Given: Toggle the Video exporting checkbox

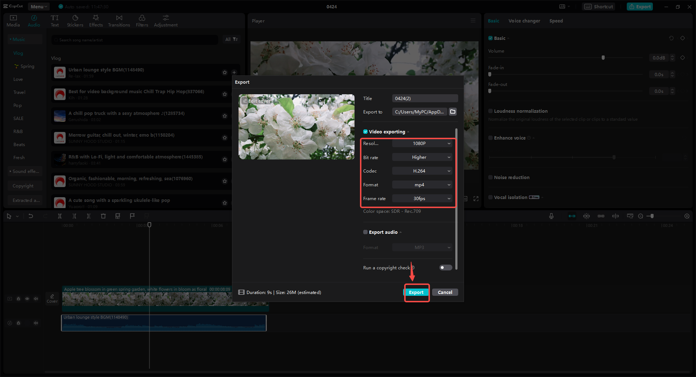Looking at the screenshot, I should point(365,132).
